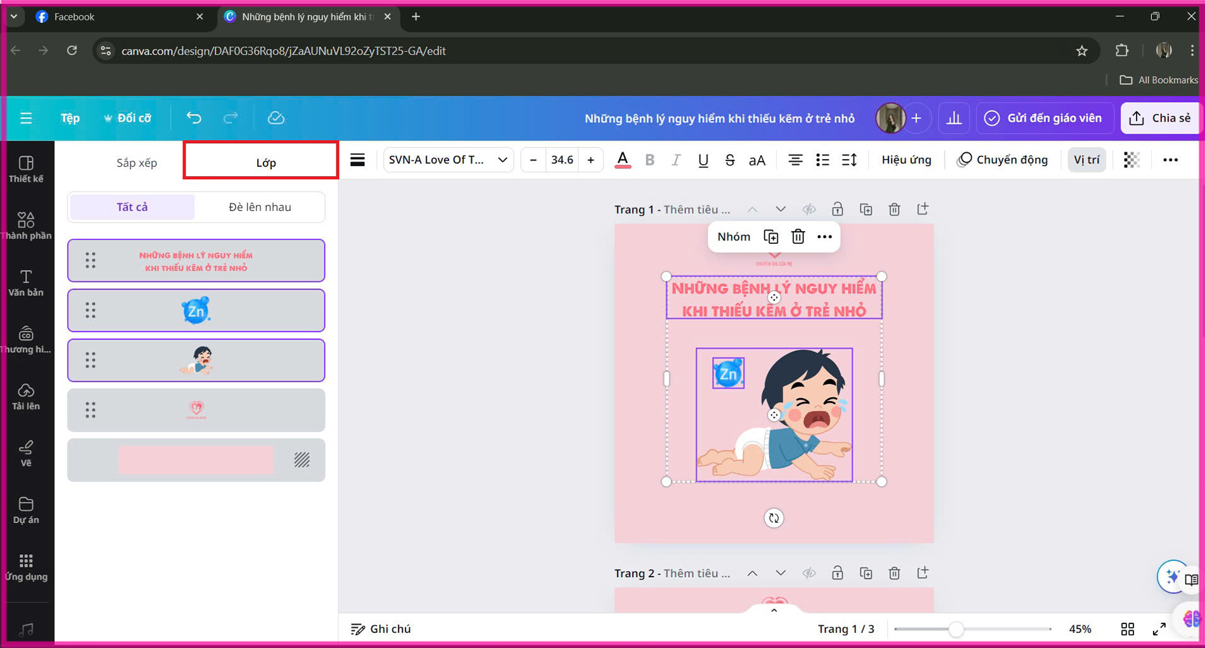Viewport: 1205px width, 648px height.
Task: Select the Zn icon layer
Action: [x=196, y=310]
